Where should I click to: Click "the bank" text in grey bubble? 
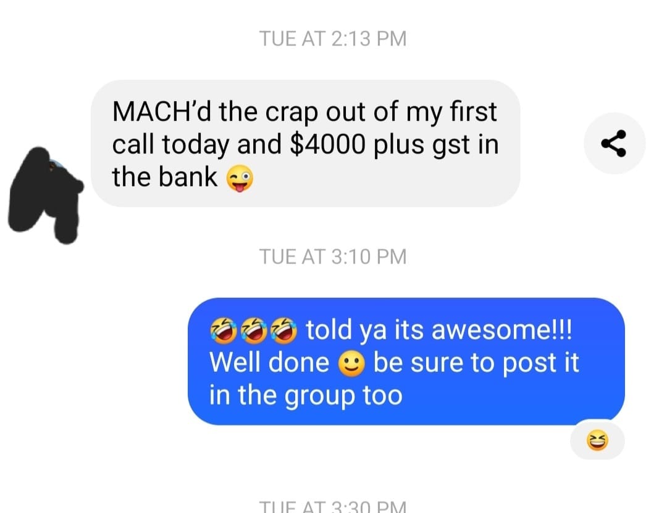[x=165, y=177]
